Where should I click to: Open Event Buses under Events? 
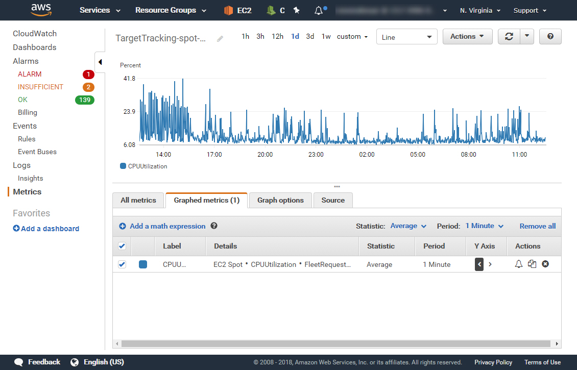click(37, 152)
